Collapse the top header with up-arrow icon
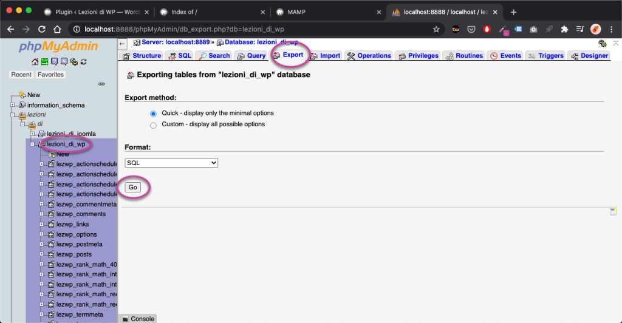Screen dimensions: 622x323 (616, 42)
